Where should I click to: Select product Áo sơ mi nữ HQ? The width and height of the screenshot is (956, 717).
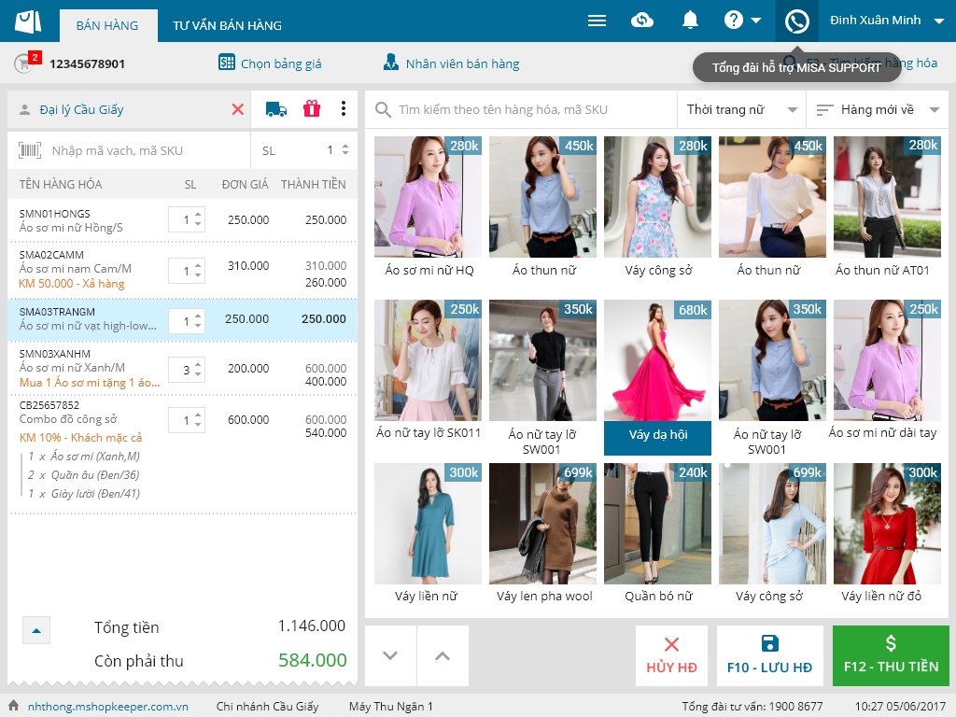tap(428, 207)
